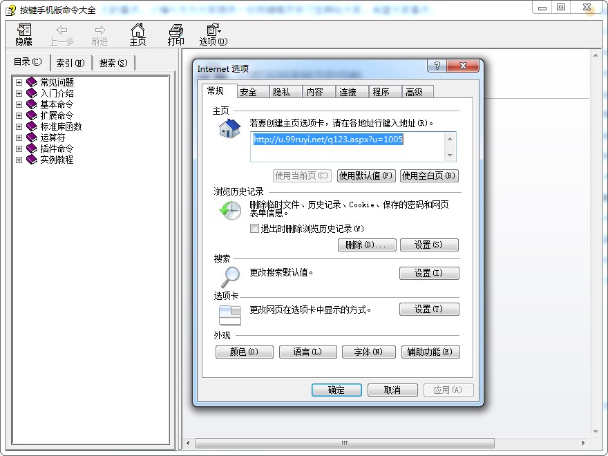Select the 目录(C) tab in left pane
Image resolution: width=608 pixels, height=456 pixels.
tap(28, 62)
